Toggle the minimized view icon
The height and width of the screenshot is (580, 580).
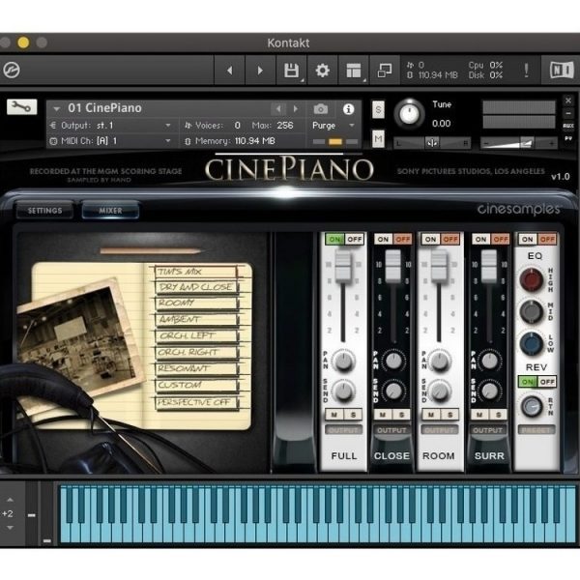pos(385,70)
